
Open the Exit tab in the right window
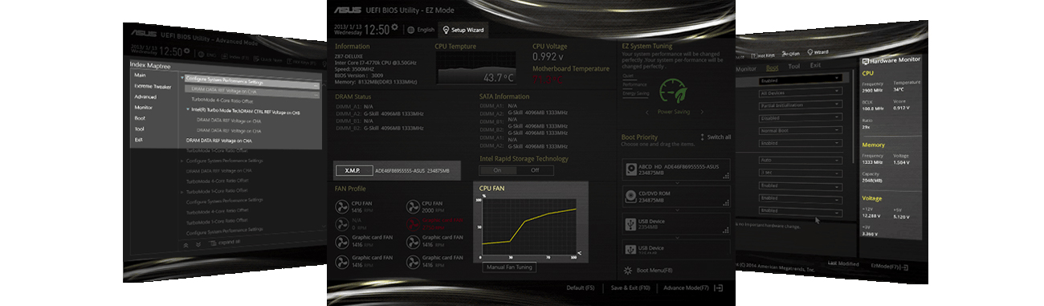[815, 66]
